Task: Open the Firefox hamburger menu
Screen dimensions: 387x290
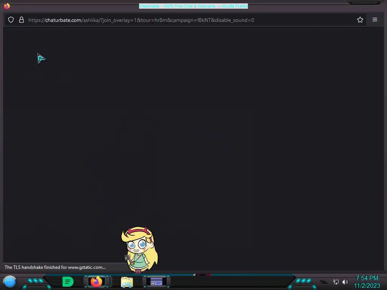Action: pyautogui.click(x=375, y=20)
